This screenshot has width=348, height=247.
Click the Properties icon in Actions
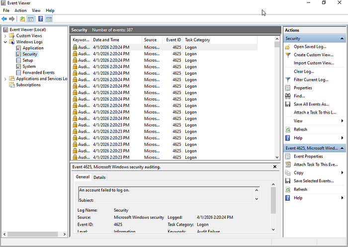point(288,88)
